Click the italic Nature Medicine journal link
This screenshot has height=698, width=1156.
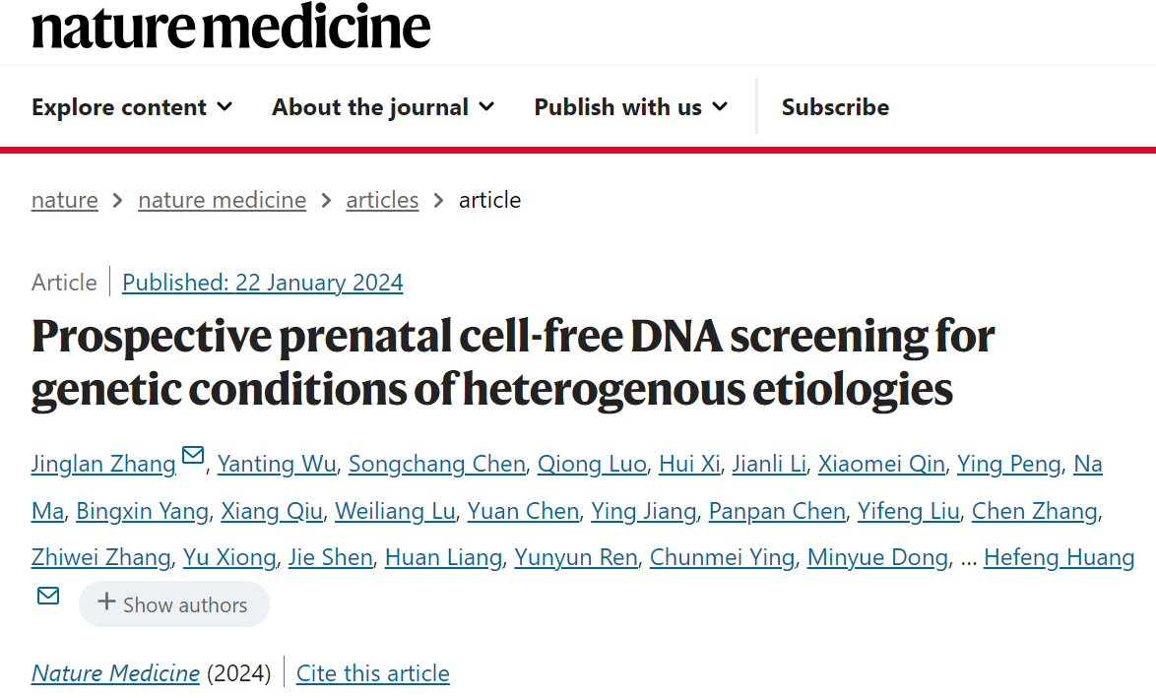tap(115, 673)
